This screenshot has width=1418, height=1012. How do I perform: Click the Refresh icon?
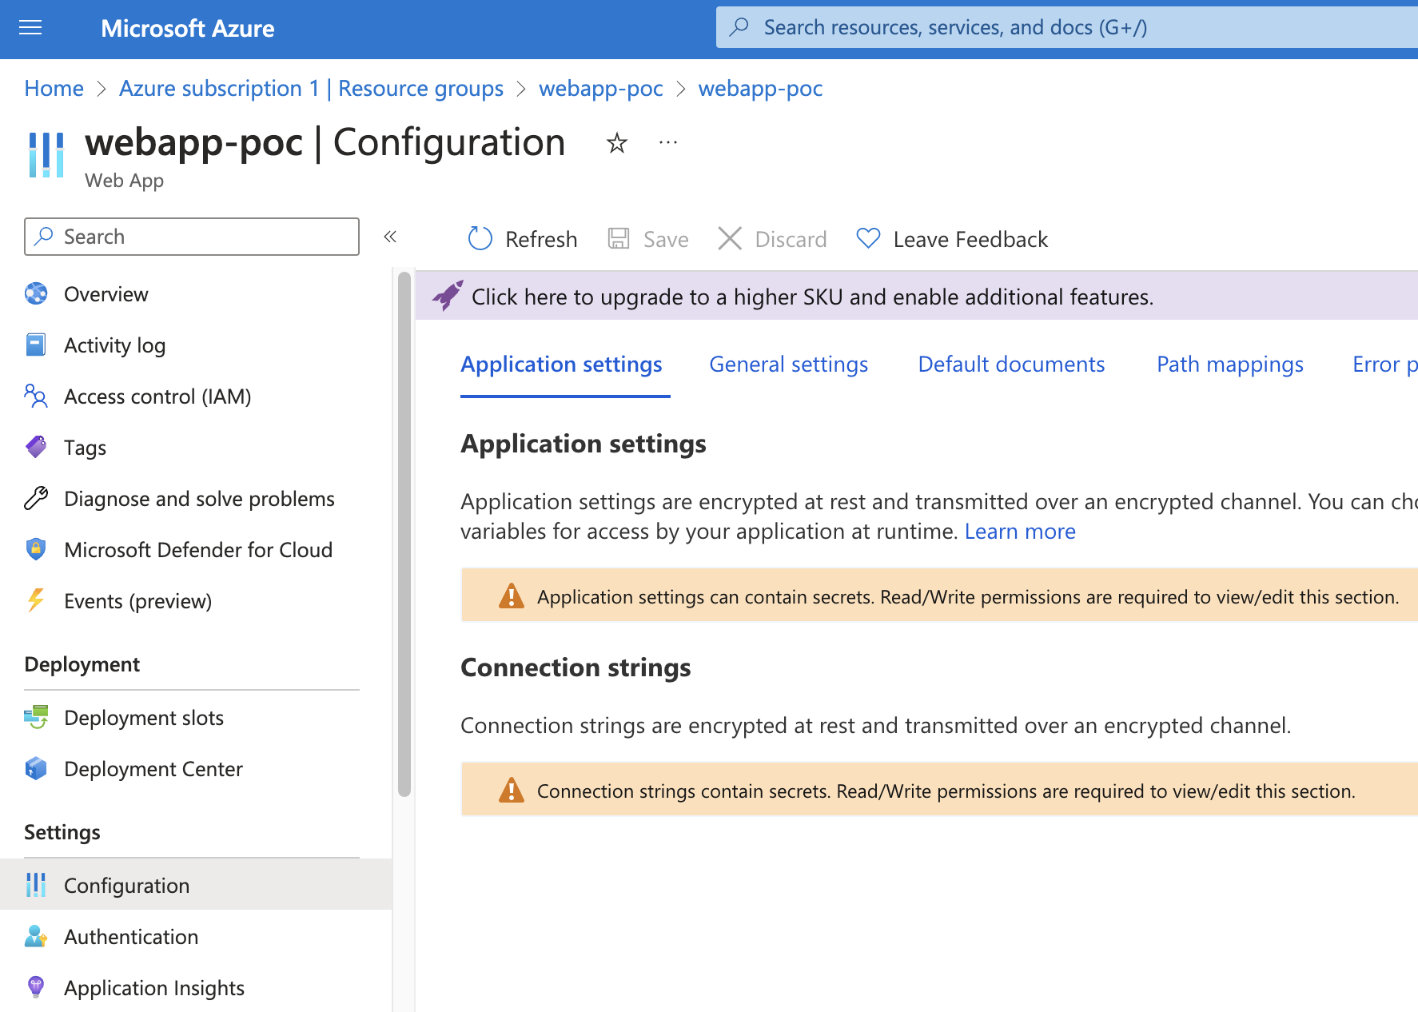480,238
